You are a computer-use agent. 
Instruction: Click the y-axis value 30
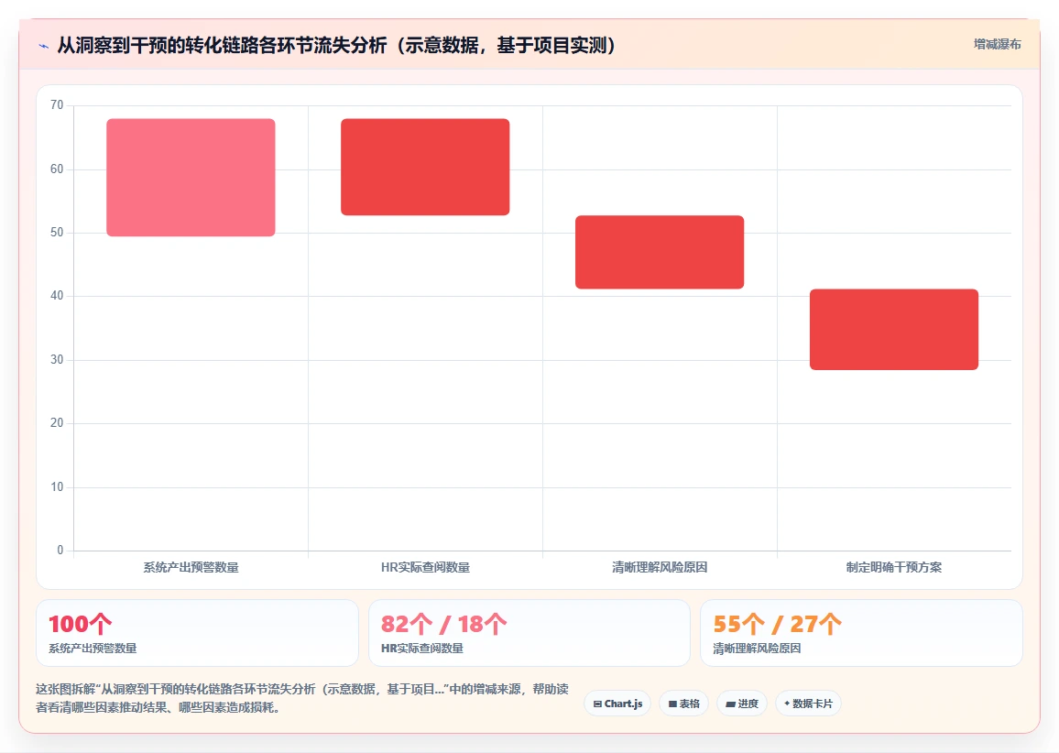[57, 359]
